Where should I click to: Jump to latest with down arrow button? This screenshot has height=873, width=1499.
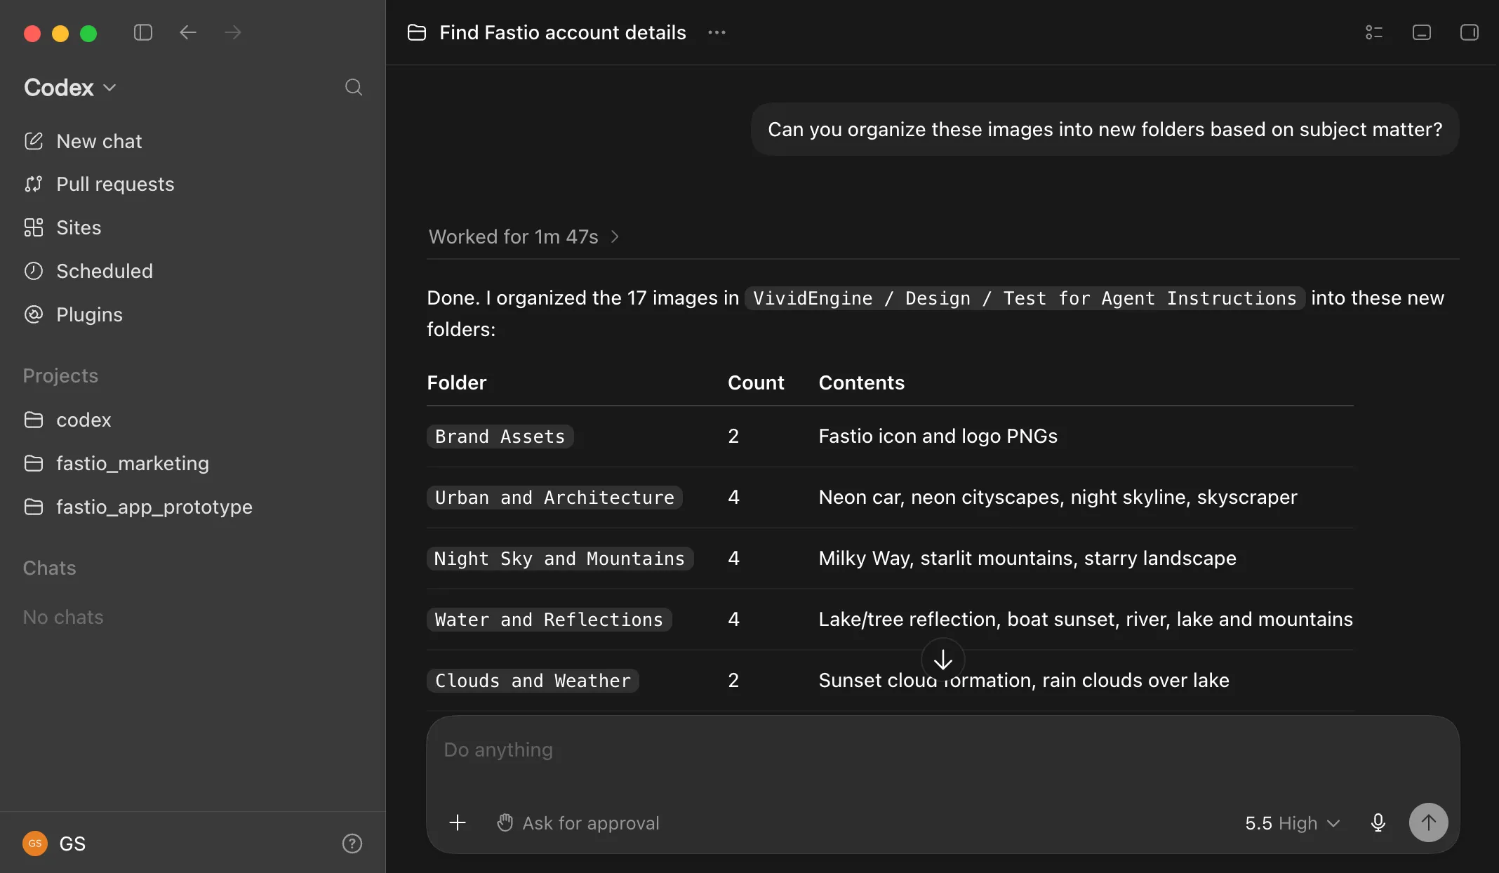(943, 660)
